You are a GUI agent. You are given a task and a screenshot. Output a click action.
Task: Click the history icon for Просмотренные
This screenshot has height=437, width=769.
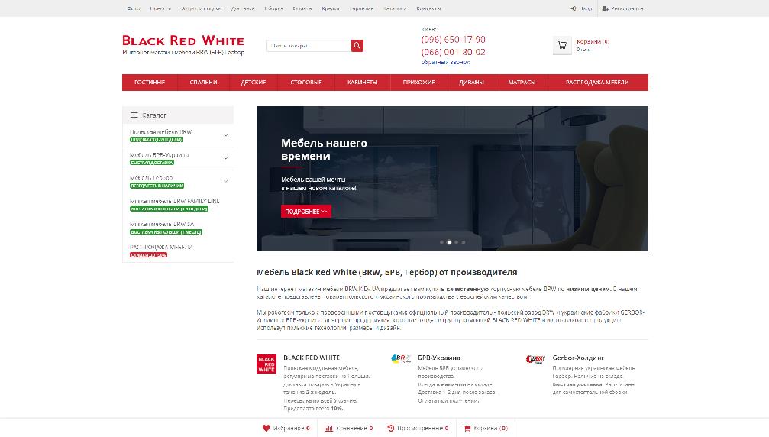(x=391, y=428)
